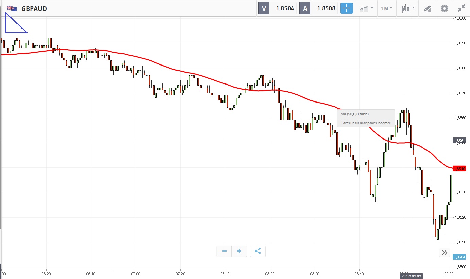
Task: Open chart settings gear
Action: pyautogui.click(x=444, y=8)
